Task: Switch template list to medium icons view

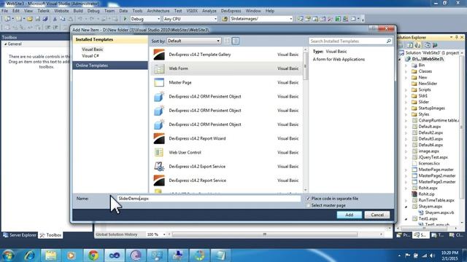Action: click(x=236, y=41)
